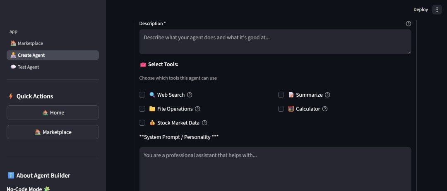Select the Calculator tool checkbox
This screenshot has width=447, height=191.
click(281, 109)
